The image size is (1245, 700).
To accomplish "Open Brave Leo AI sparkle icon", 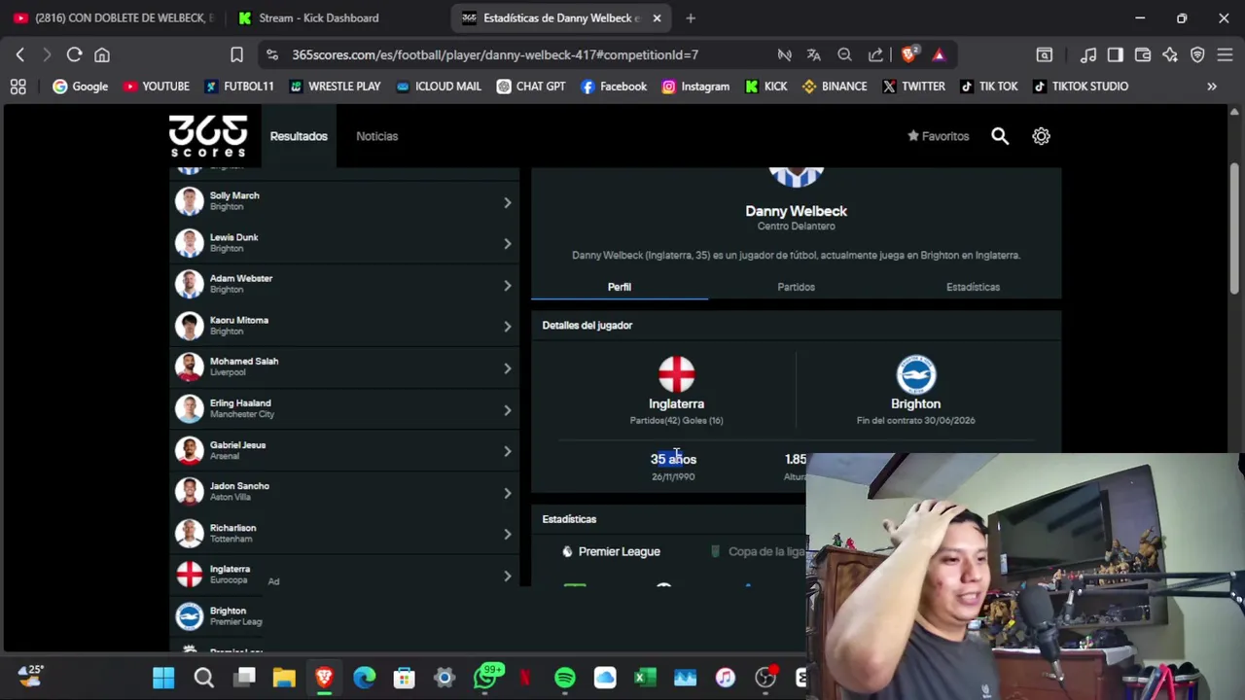I will click(x=1170, y=54).
